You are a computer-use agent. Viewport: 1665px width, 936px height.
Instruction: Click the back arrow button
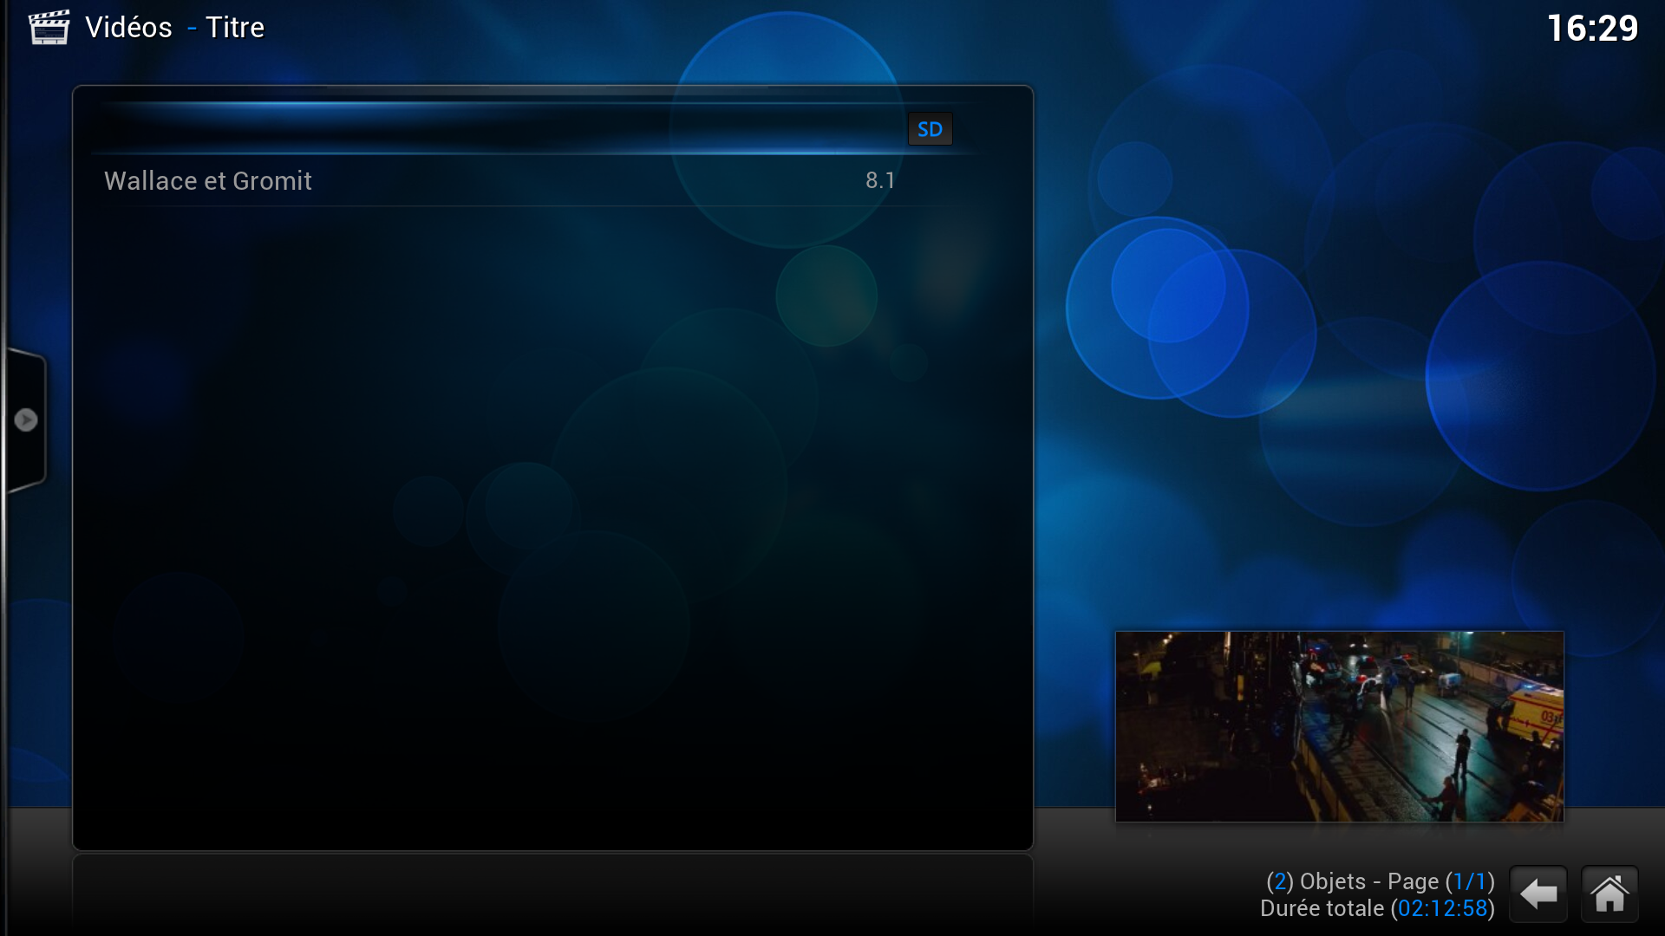1538,894
